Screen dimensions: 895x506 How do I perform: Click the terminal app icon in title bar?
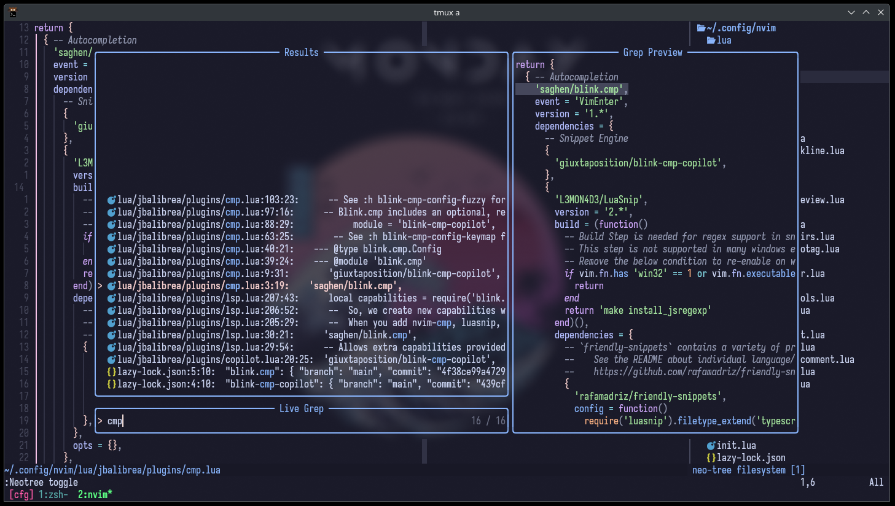pyautogui.click(x=13, y=12)
